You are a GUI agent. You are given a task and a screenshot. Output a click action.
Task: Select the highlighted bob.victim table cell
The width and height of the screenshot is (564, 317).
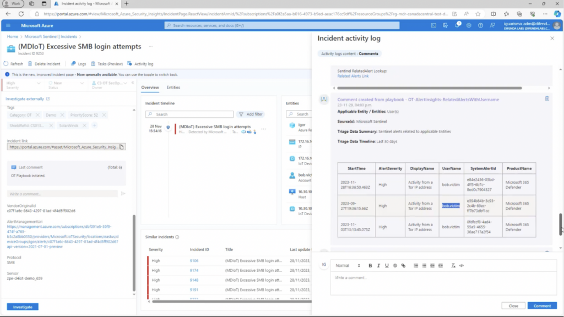tap(451, 206)
